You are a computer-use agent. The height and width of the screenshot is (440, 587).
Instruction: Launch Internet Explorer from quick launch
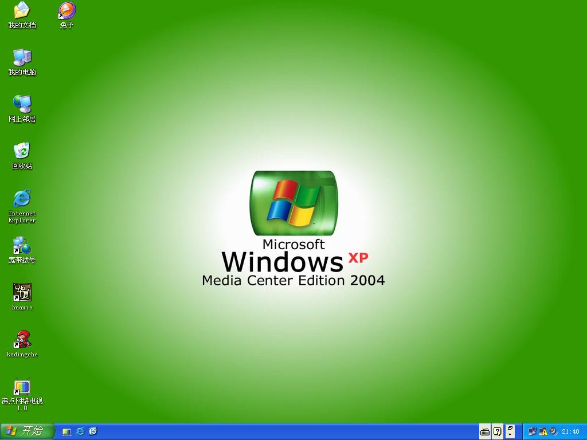tap(80, 431)
